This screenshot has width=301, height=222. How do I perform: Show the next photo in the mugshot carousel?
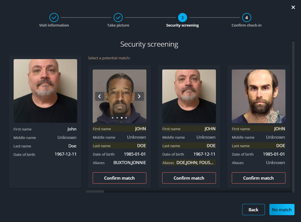click(139, 96)
